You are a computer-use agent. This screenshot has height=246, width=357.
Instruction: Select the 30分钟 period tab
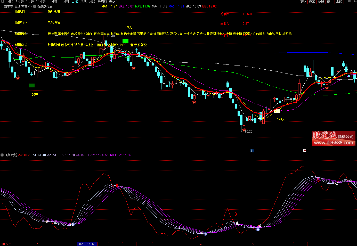click(x=52, y=1)
